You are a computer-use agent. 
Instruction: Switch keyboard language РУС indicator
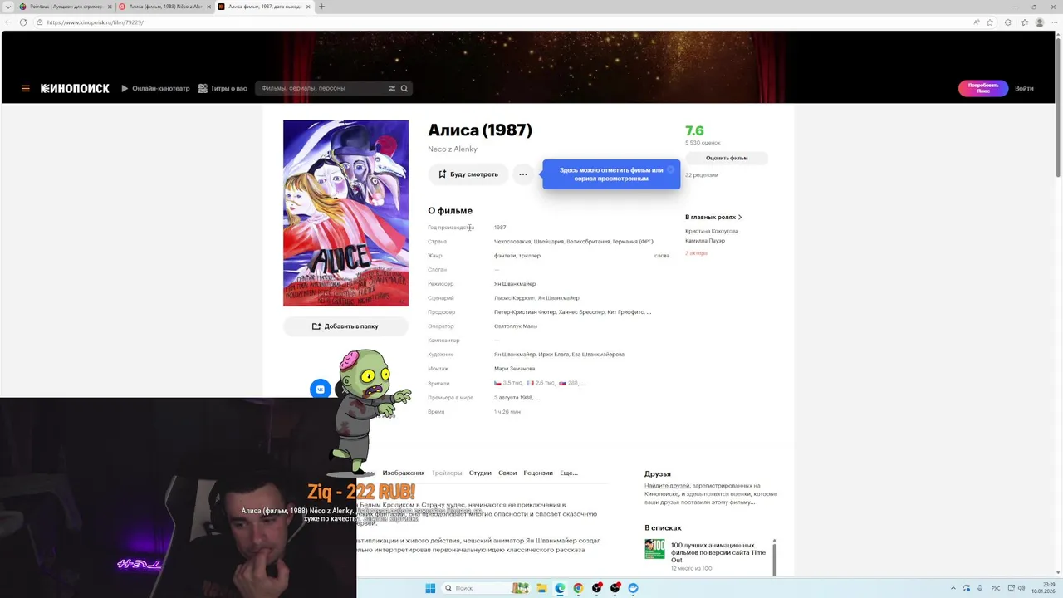pos(996,588)
